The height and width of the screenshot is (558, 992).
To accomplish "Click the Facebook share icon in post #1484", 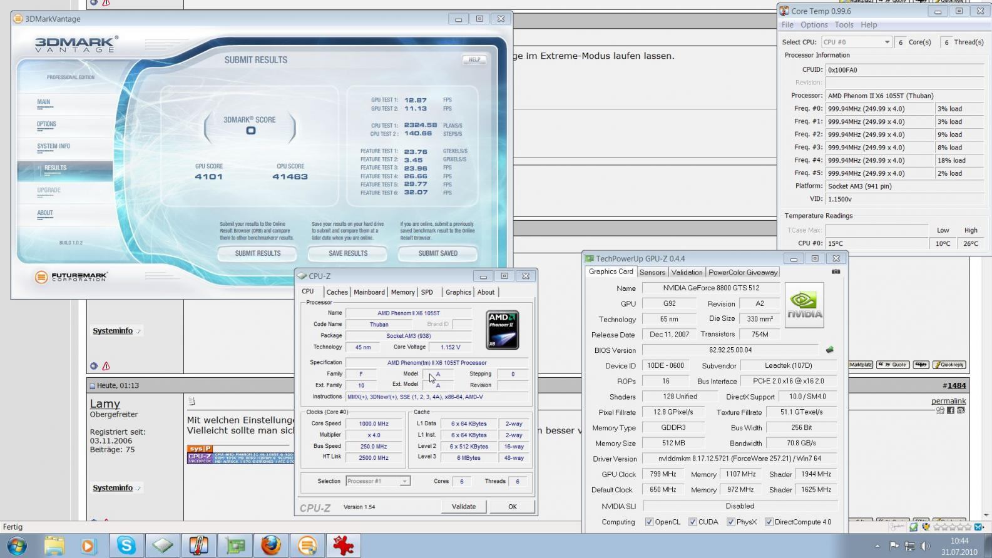I will click(x=951, y=410).
